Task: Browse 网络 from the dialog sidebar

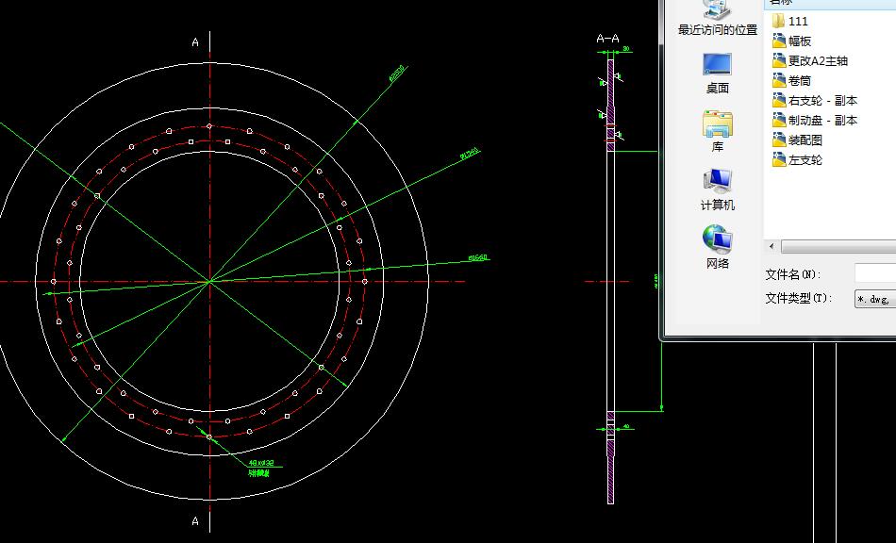Action: pos(717,247)
